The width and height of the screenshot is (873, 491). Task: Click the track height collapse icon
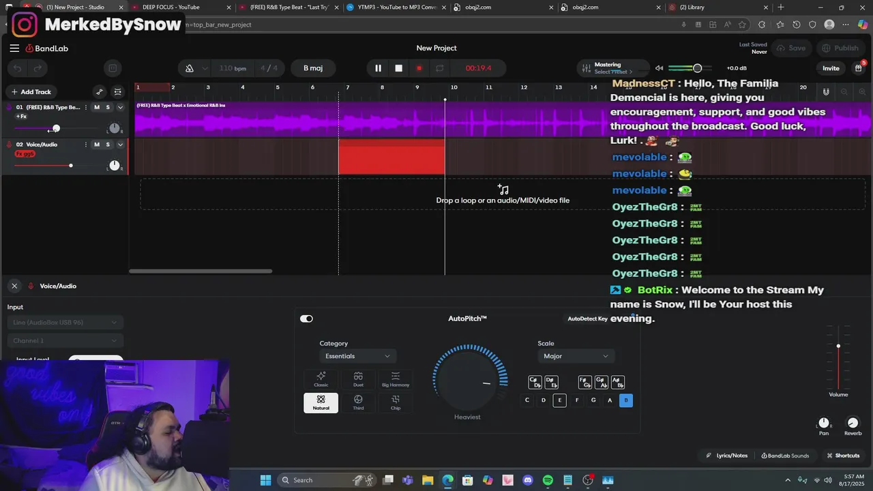118,92
